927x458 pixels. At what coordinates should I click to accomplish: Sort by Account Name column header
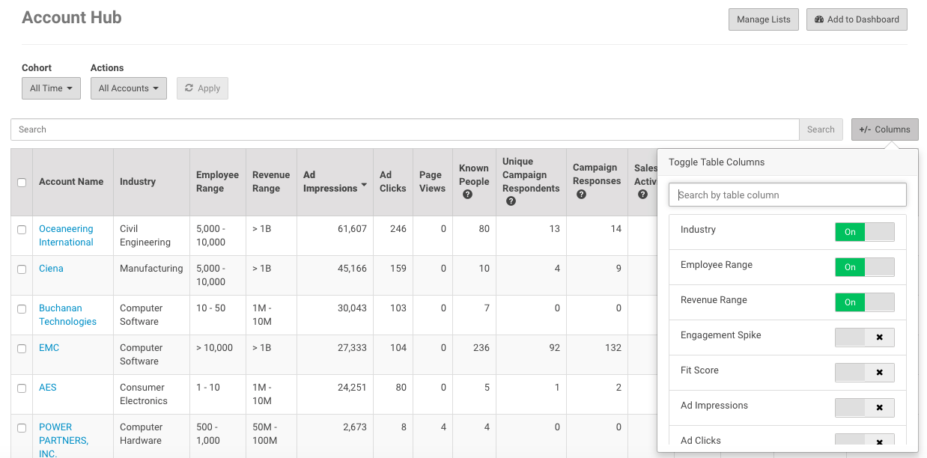click(71, 182)
